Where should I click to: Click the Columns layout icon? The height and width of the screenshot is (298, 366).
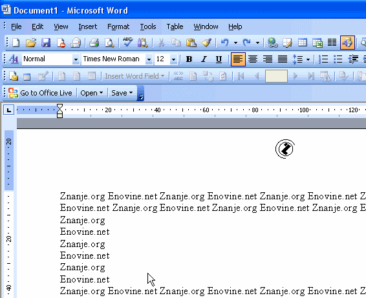pos(332,43)
